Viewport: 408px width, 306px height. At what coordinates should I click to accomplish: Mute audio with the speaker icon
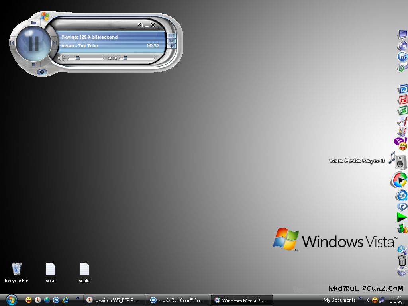click(x=62, y=58)
